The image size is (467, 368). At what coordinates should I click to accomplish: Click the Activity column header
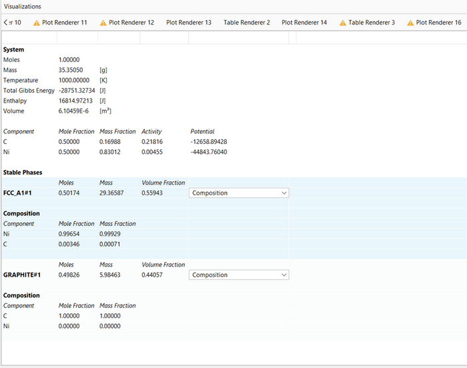[151, 132]
